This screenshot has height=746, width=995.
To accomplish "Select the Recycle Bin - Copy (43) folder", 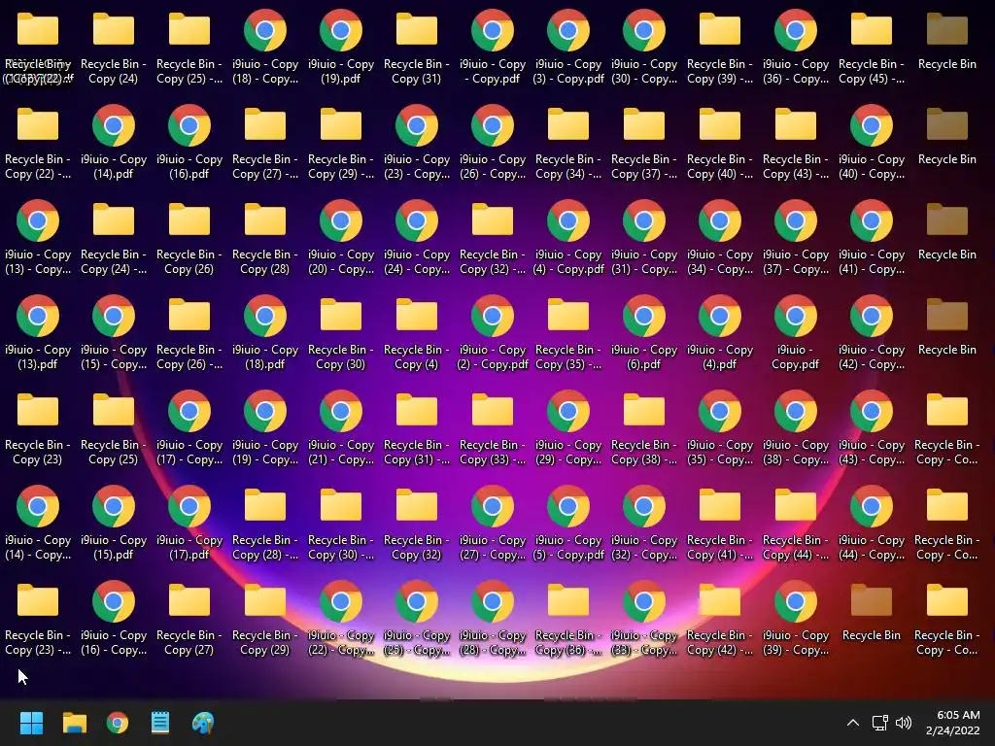I will [x=796, y=143].
